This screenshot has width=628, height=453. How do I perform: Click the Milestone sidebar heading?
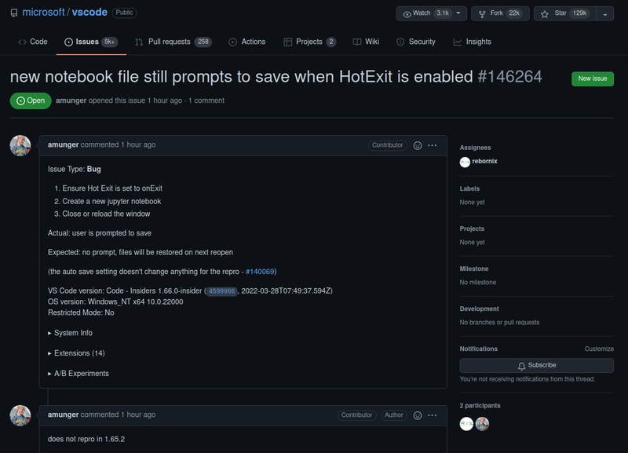pos(474,269)
